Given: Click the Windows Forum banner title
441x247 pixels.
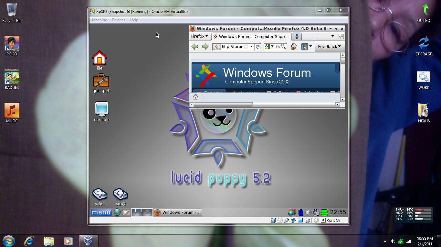Looking at the screenshot, I should (x=267, y=73).
